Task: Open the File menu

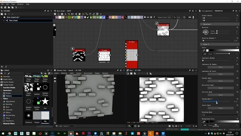Action: click(x=2, y=4)
